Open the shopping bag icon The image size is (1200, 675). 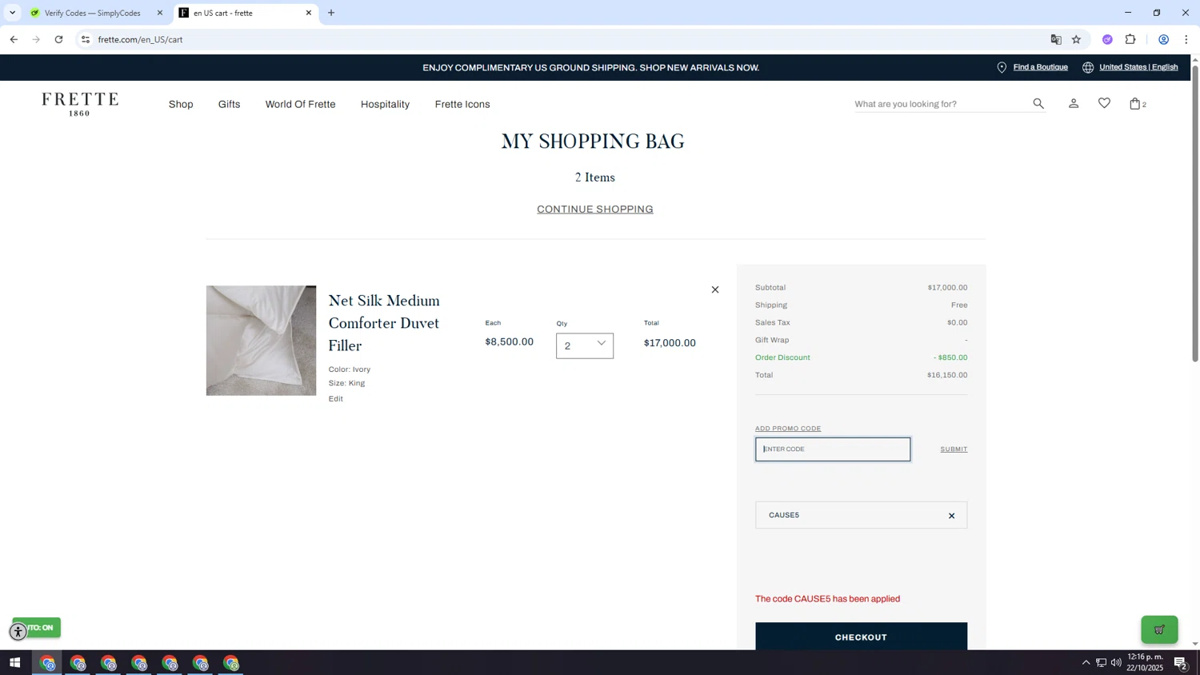pos(1134,103)
